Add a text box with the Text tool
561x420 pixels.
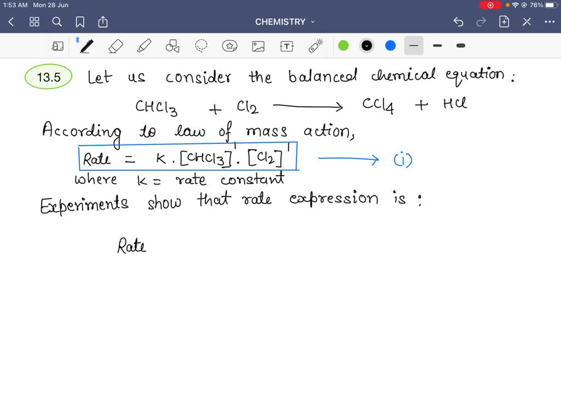tap(287, 45)
